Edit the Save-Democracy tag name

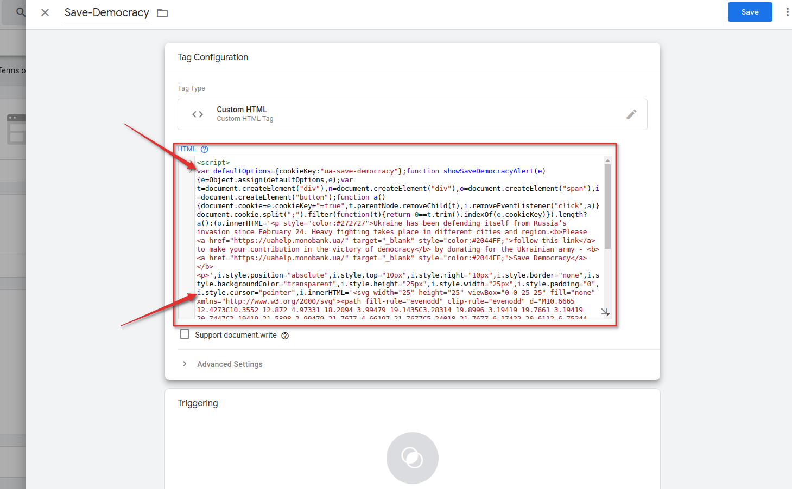pyautogui.click(x=106, y=12)
